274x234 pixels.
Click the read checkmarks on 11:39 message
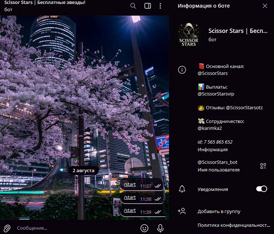point(158,212)
